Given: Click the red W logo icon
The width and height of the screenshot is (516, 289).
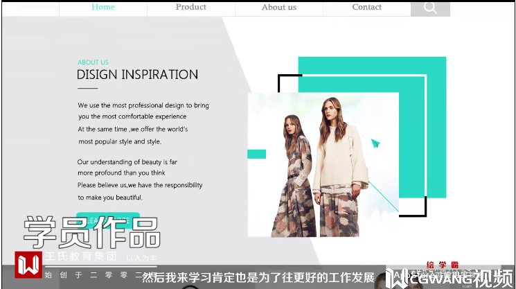Looking at the screenshot, I should 28,265.
